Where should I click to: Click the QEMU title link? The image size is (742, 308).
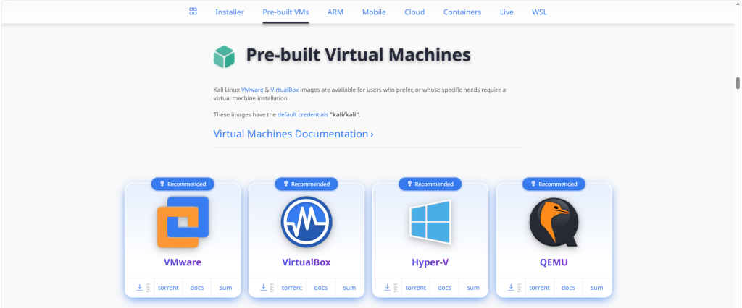coord(554,262)
